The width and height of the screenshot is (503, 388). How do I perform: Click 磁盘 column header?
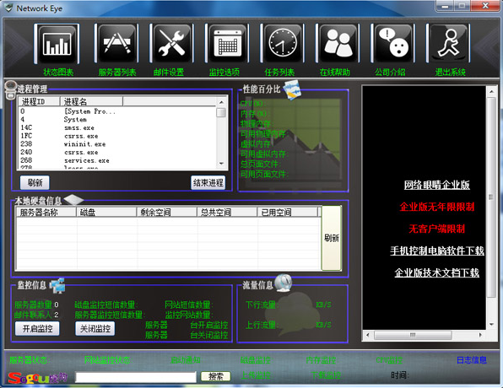106,212
